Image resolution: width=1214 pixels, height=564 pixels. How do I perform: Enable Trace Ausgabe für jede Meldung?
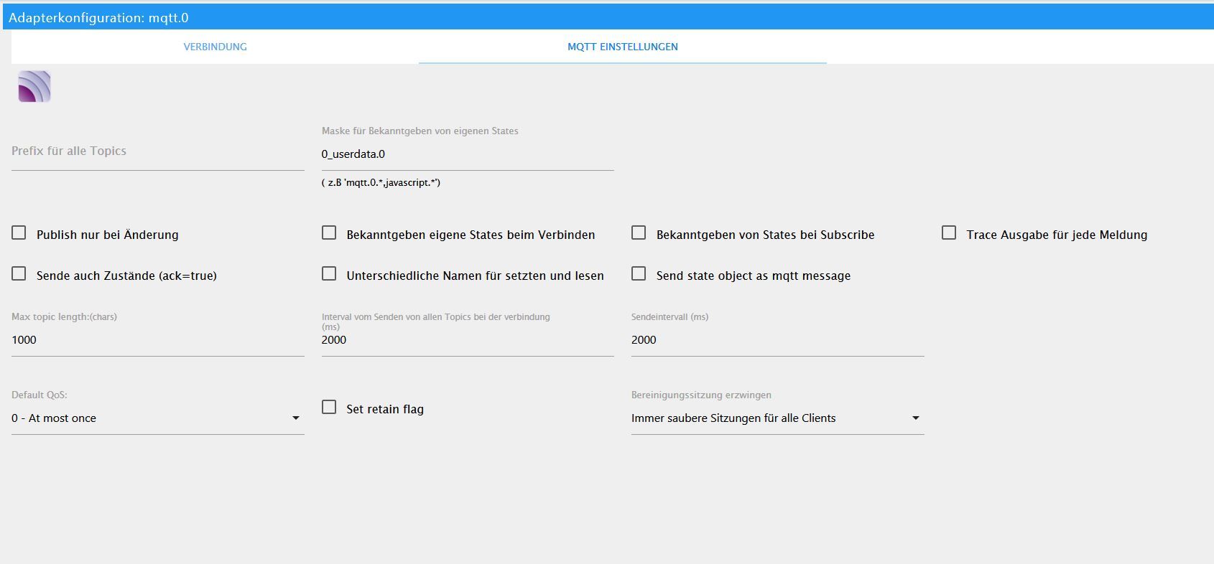949,233
